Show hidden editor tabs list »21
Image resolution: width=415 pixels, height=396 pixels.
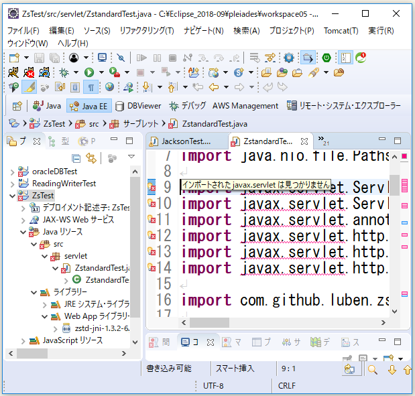[323, 141]
